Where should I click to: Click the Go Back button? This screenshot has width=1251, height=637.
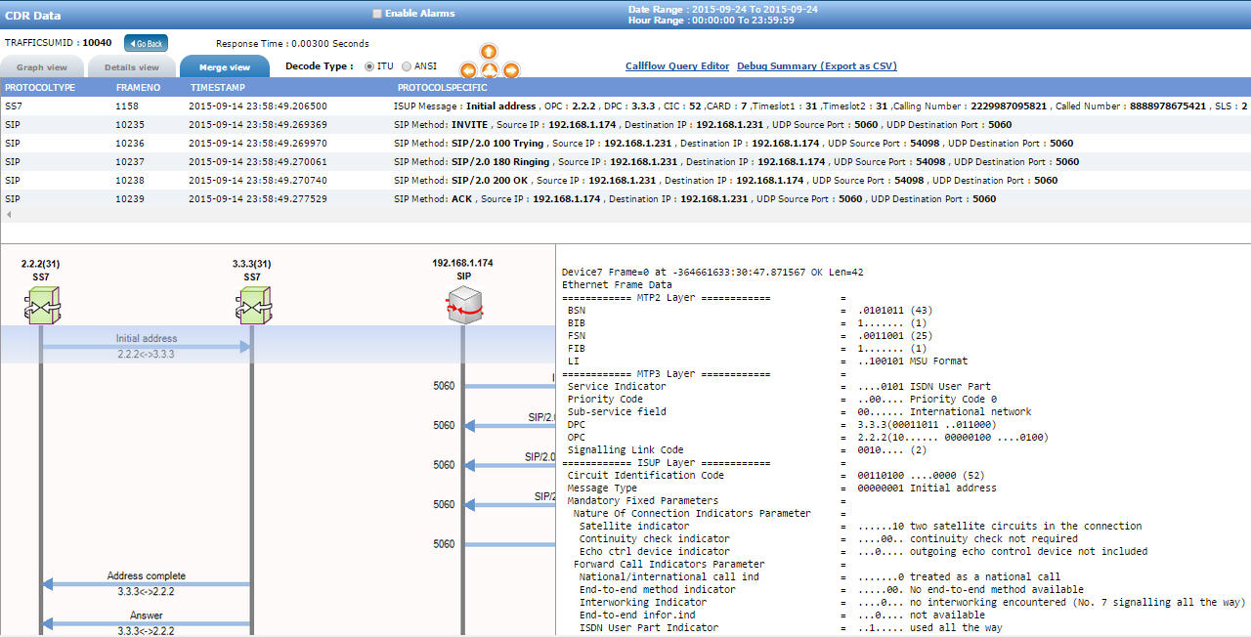tap(146, 43)
